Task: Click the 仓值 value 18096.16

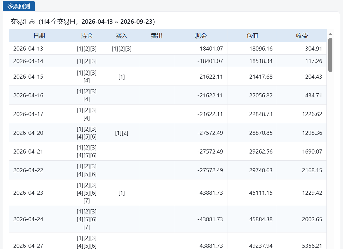Action: pos(261,48)
